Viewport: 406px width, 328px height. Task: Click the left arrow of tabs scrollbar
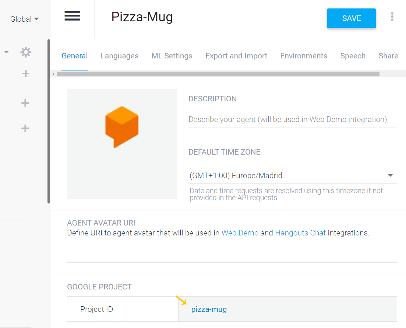click(53, 74)
